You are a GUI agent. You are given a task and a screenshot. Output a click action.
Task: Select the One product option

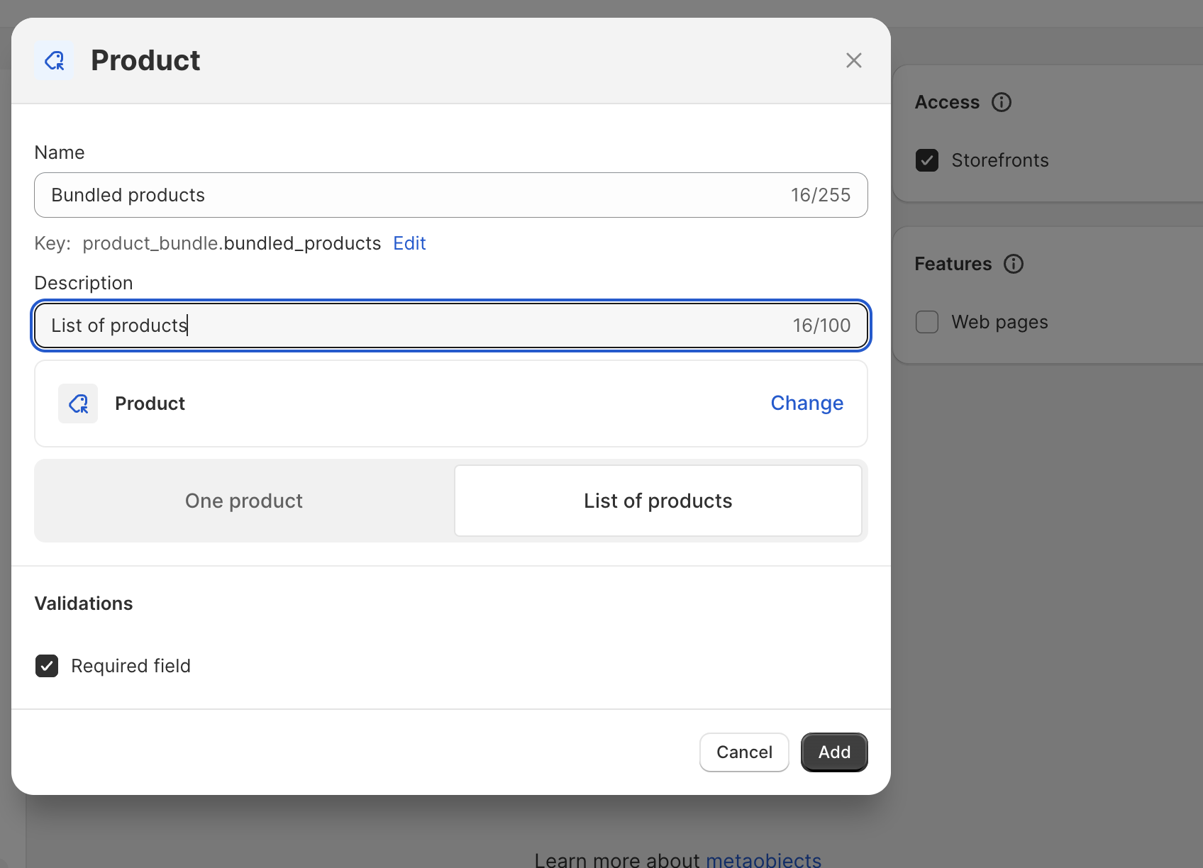coord(244,501)
